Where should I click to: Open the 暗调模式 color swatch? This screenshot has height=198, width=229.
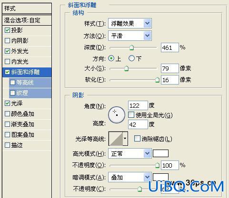tap(160, 177)
